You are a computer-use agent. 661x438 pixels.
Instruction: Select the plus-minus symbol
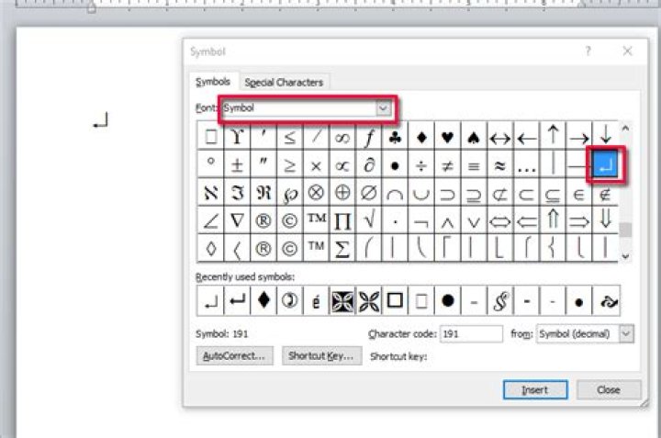pyautogui.click(x=238, y=165)
